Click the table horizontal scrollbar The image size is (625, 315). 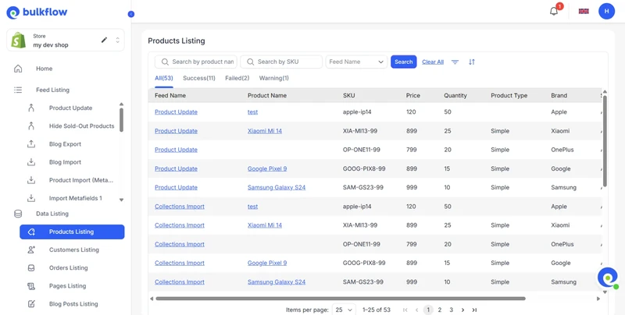click(341, 299)
